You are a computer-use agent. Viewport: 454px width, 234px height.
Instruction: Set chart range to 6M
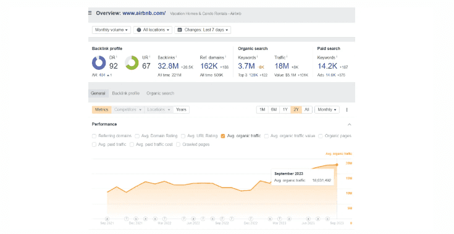pyautogui.click(x=274, y=110)
